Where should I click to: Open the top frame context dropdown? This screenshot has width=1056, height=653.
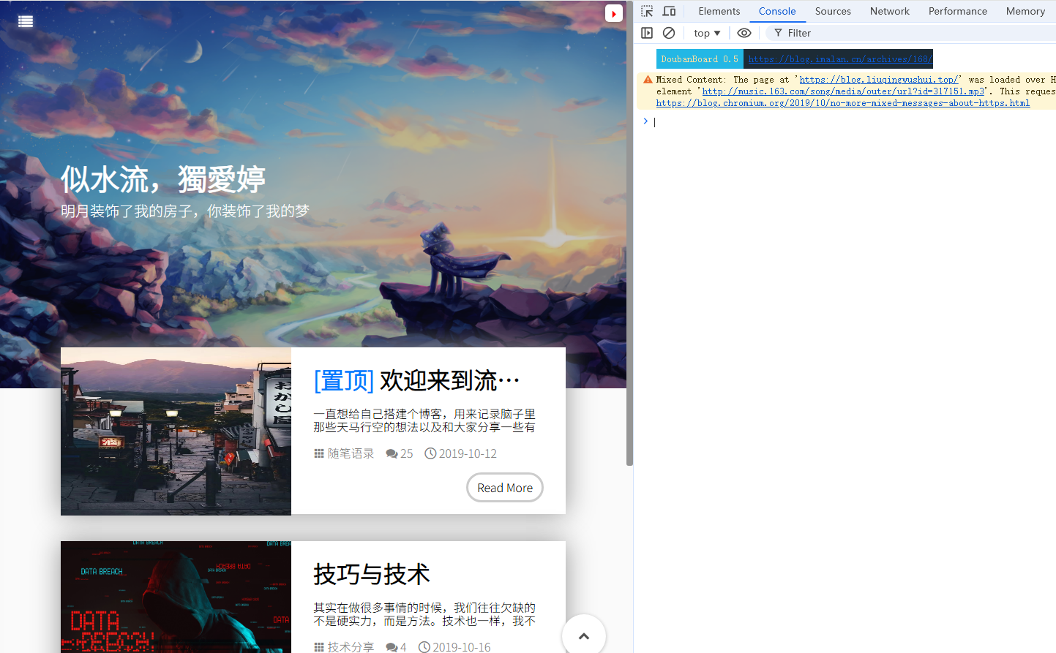[x=705, y=33]
